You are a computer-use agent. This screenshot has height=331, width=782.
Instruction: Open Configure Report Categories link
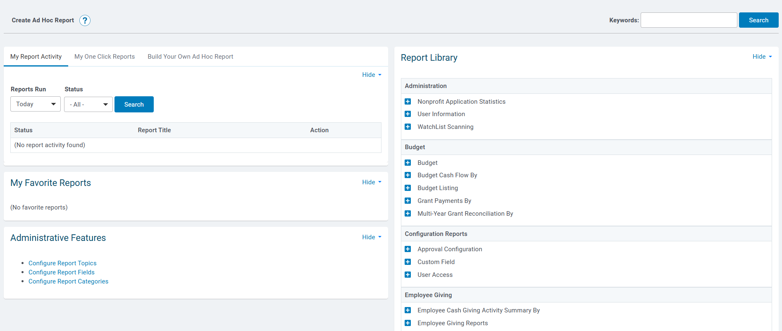pos(68,281)
